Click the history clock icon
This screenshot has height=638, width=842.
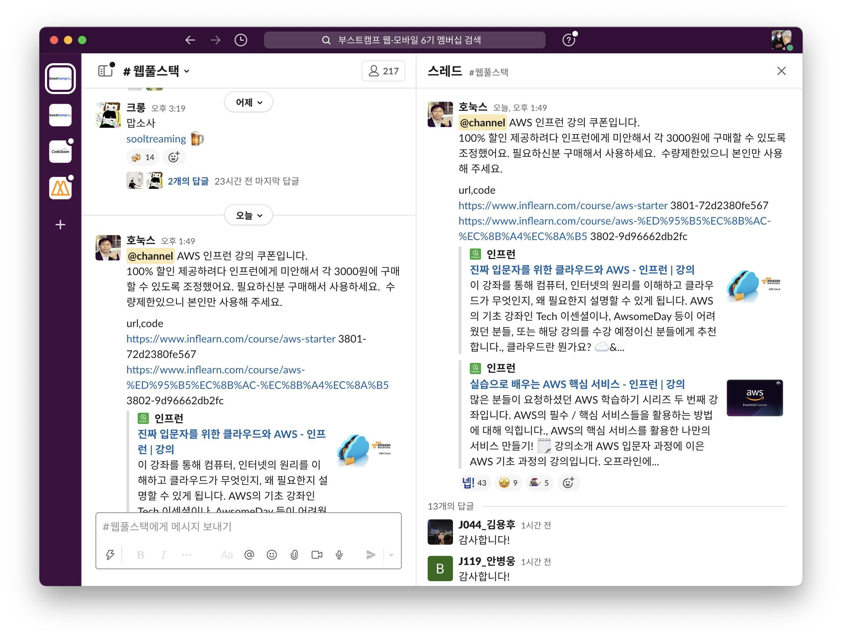pos(241,40)
